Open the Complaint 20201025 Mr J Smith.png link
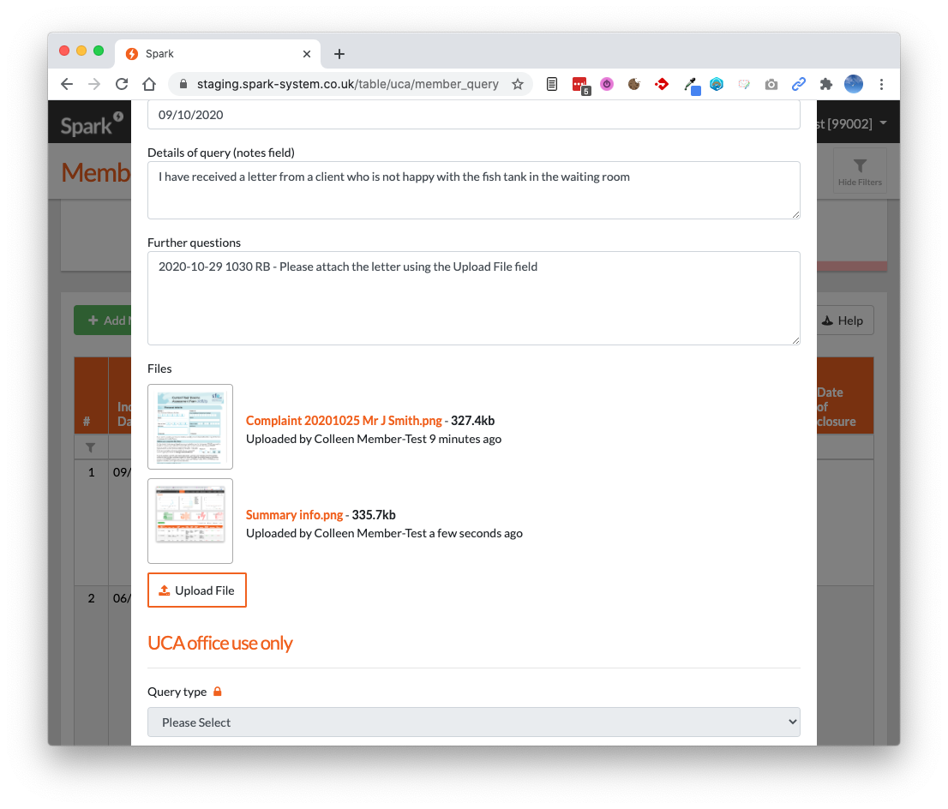The image size is (948, 809). pyautogui.click(x=343, y=421)
